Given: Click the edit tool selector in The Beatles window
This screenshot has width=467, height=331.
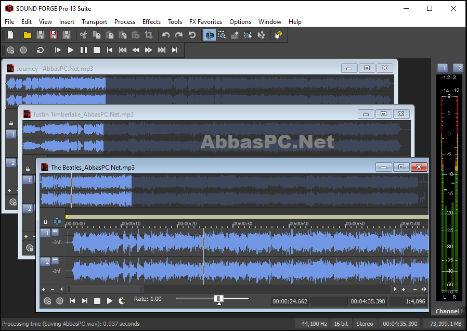Looking at the screenshot, I should pos(57,221).
